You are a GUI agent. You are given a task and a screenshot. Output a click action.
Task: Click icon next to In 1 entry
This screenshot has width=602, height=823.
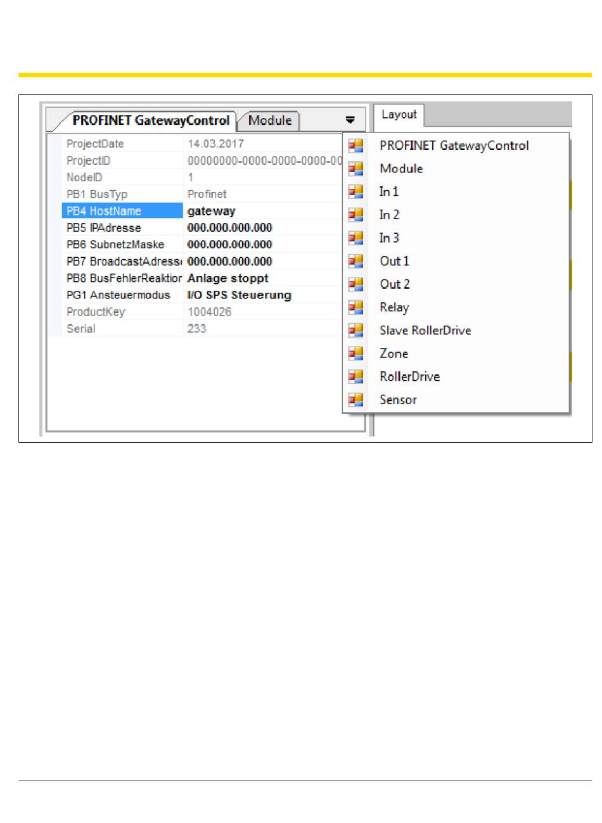pos(356,191)
